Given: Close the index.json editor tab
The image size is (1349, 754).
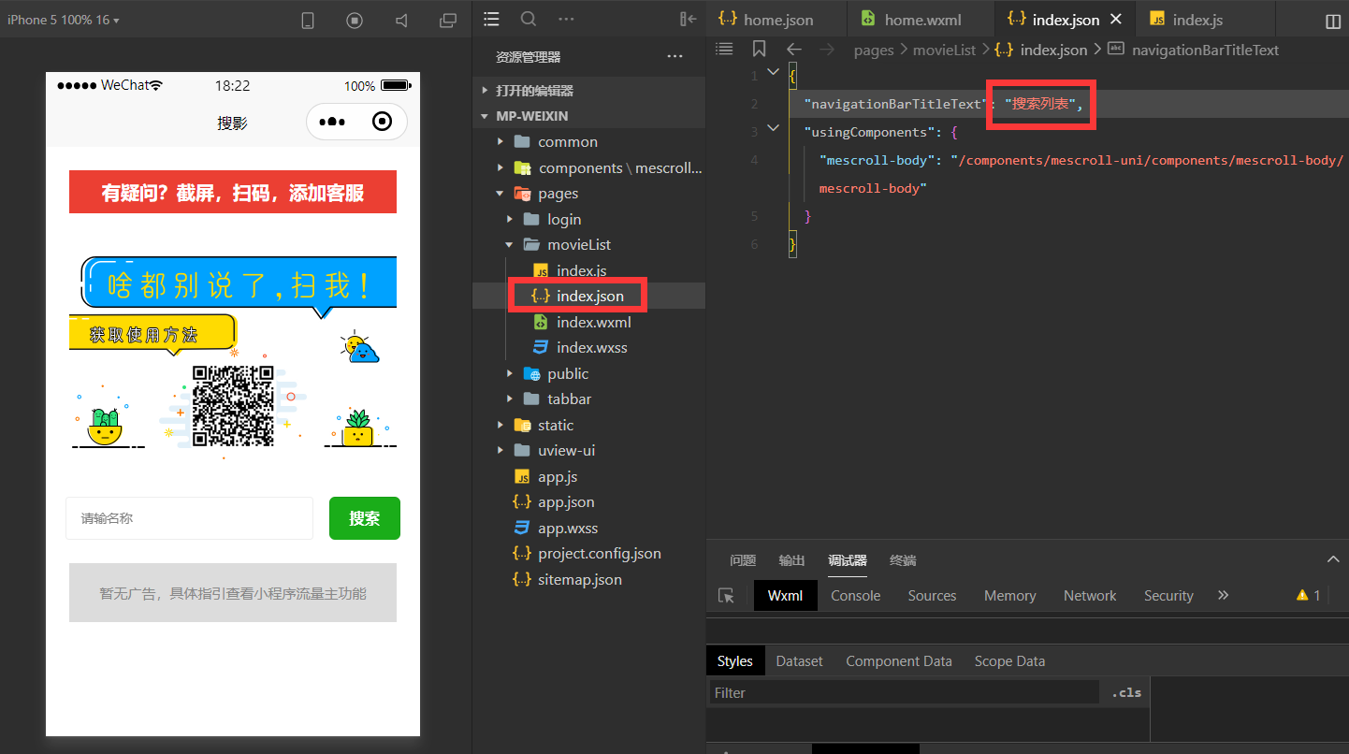Looking at the screenshot, I should click(x=1115, y=20).
